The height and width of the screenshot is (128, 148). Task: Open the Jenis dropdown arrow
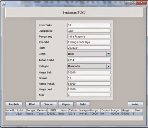click(x=108, y=54)
